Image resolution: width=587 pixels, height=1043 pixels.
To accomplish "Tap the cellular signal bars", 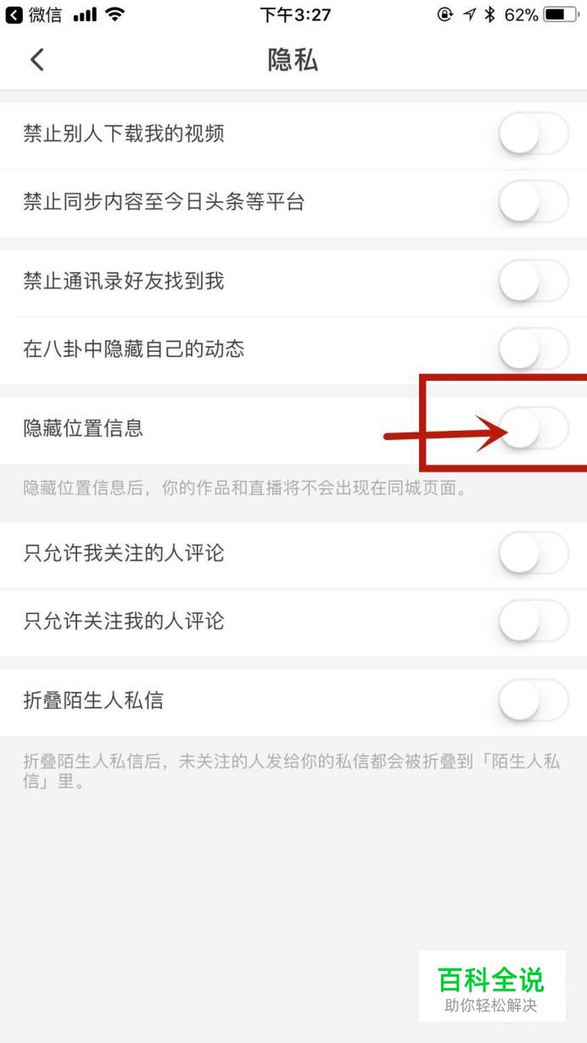I will click(x=83, y=15).
